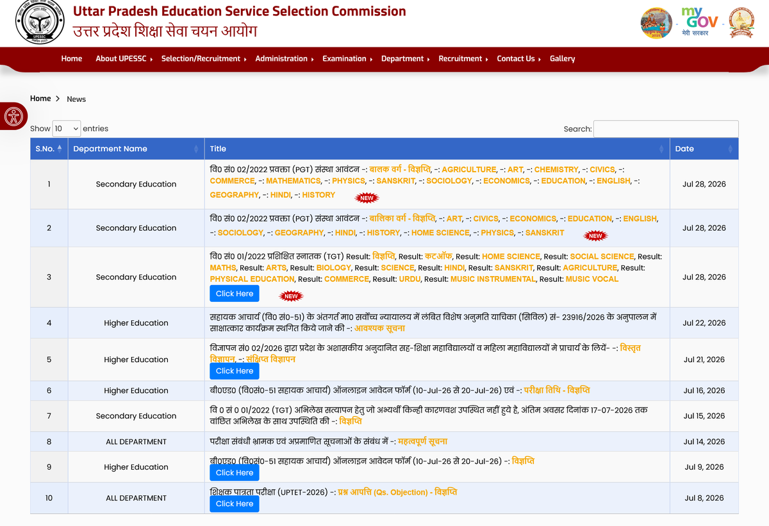769x526 pixels.
Task: Expand Department menu
Action: click(x=406, y=58)
